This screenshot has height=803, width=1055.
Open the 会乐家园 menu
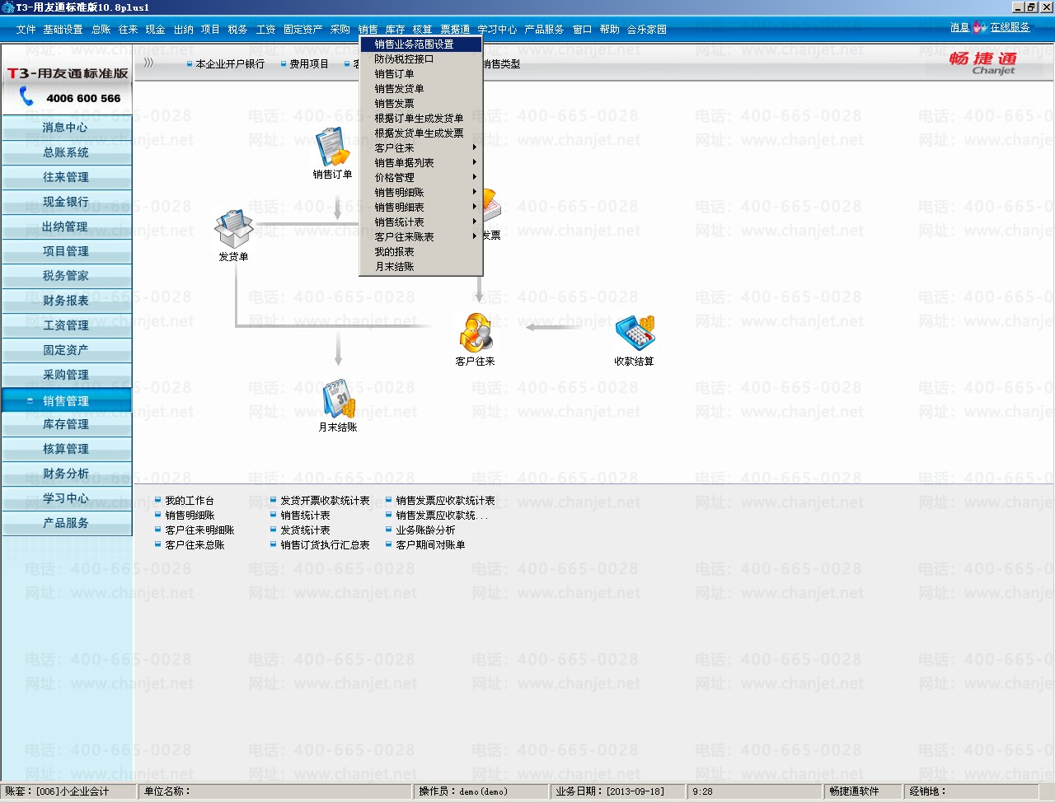click(647, 30)
